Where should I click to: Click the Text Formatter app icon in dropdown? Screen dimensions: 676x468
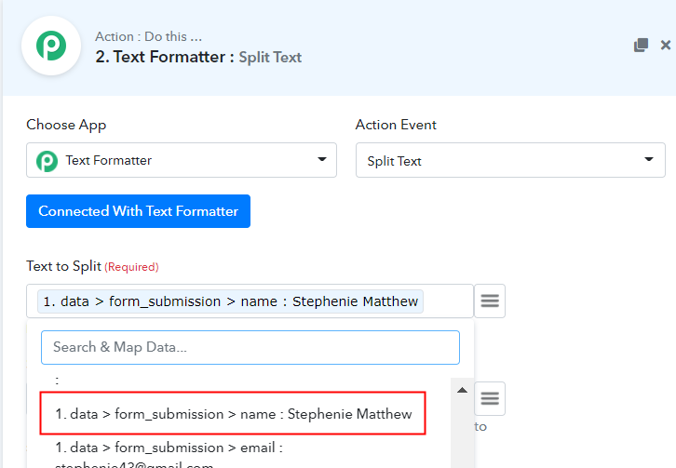click(47, 161)
